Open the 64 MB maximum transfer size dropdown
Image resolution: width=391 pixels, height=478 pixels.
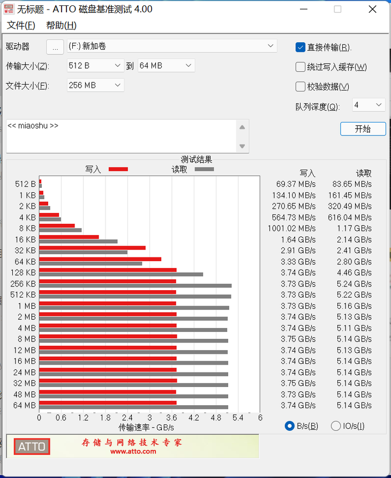point(166,65)
